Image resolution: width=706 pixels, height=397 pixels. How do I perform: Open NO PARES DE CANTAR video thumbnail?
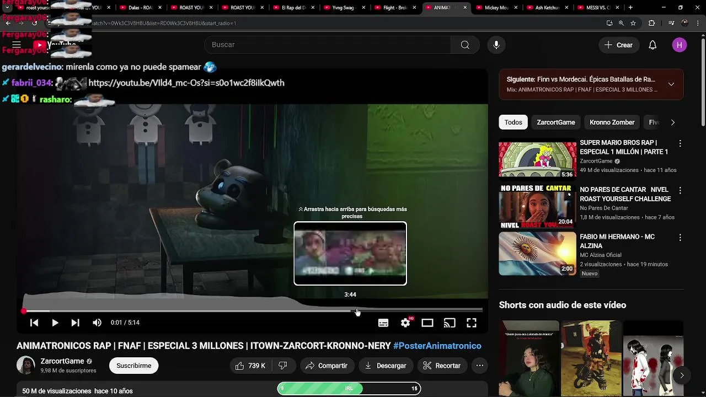click(x=537, y=206)
